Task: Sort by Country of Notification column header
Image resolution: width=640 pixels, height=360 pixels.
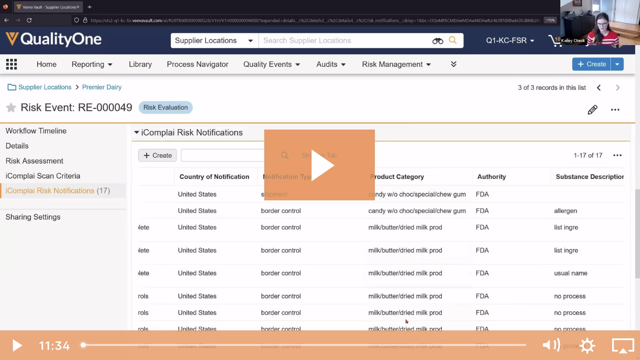Action: (x=214, y=176)
